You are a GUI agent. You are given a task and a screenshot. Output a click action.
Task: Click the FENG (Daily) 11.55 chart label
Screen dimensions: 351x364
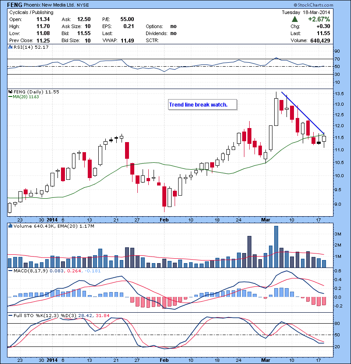[x=36, y=92]
